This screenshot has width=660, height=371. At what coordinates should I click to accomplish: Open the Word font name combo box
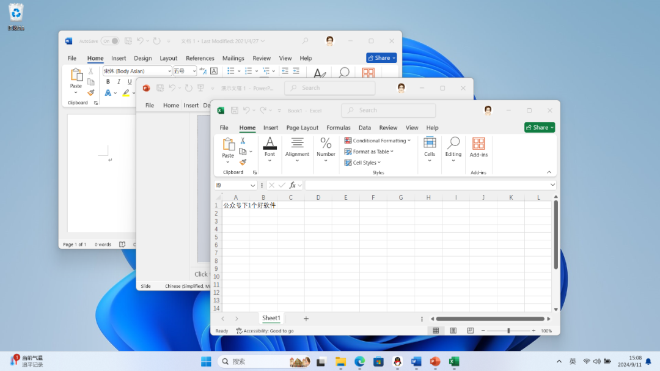(x=137, y=72)
